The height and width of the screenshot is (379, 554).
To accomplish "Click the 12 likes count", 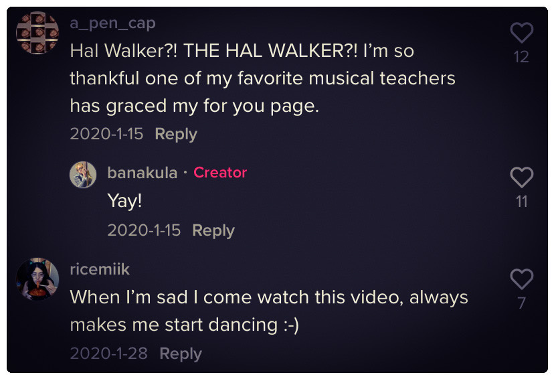I will tap(521, 57).
